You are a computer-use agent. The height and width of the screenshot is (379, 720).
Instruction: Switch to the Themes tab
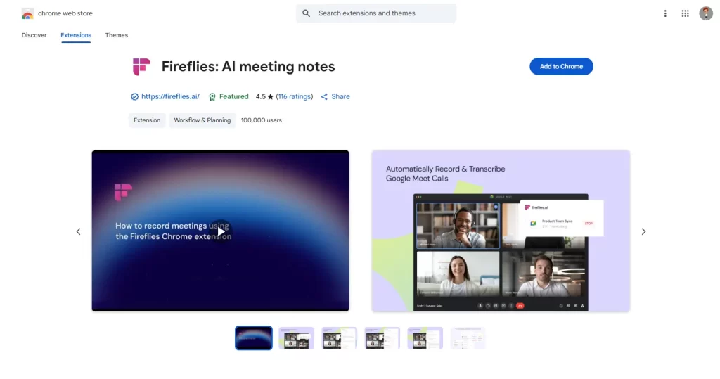click(117, 35)
